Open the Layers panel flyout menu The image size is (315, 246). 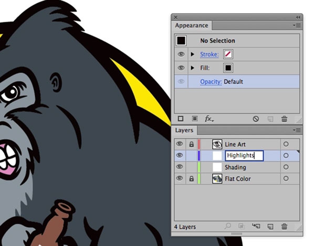[297, 130]
